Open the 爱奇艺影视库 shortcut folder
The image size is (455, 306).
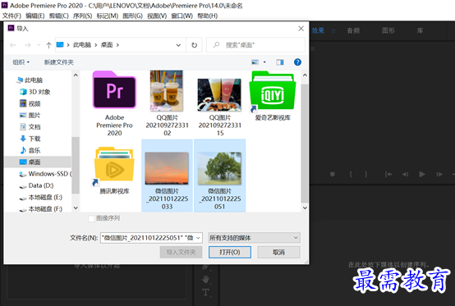[x=273, y=96]
